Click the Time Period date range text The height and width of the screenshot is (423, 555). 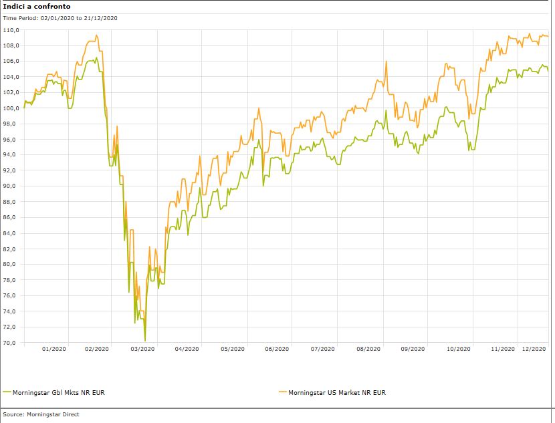point(60,18)
